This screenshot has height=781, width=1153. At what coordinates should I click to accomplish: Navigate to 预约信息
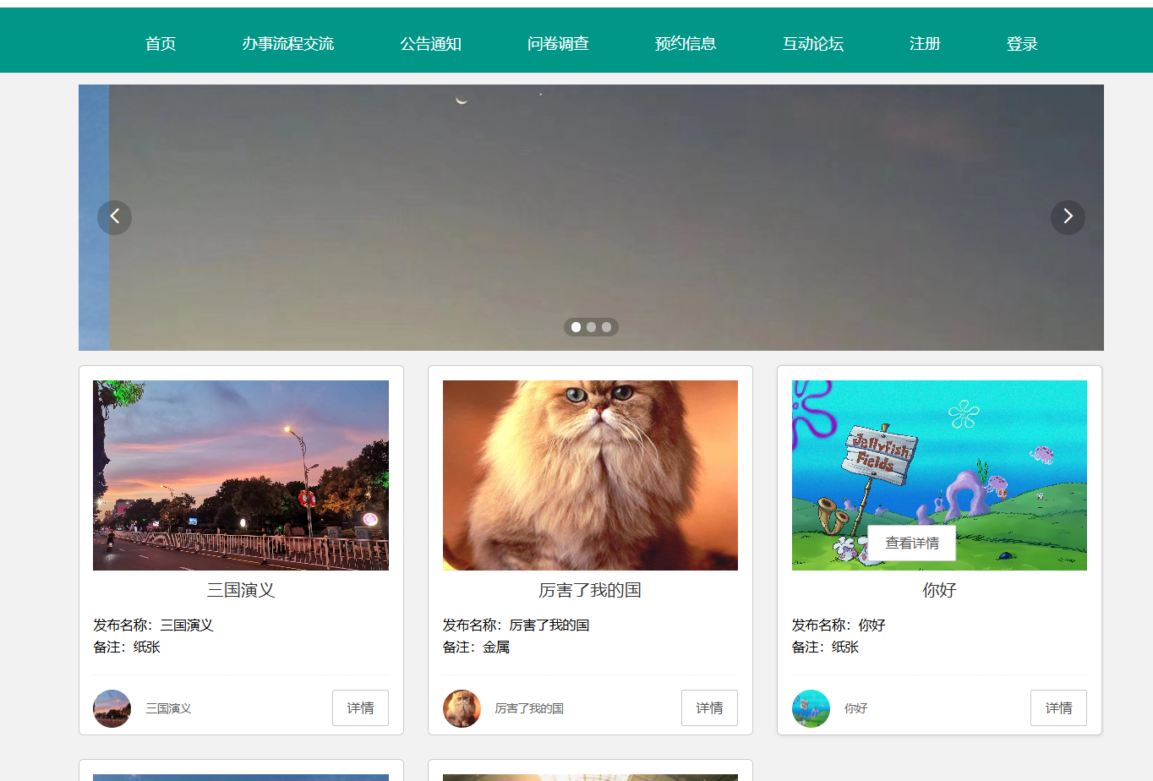pyautogui.click(x=686, y=44)
